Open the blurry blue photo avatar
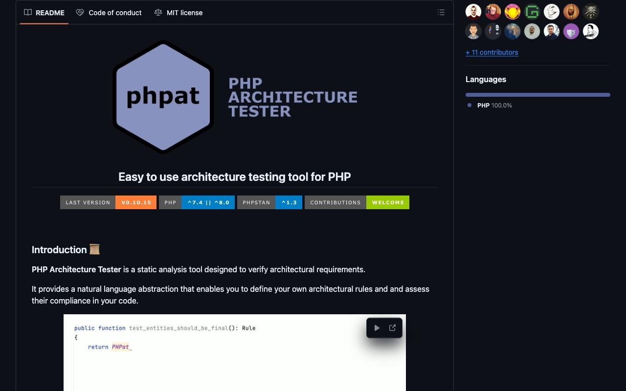The width and height of the screenshot is (626, 391). pyautogui.click(x=513, y=31)
